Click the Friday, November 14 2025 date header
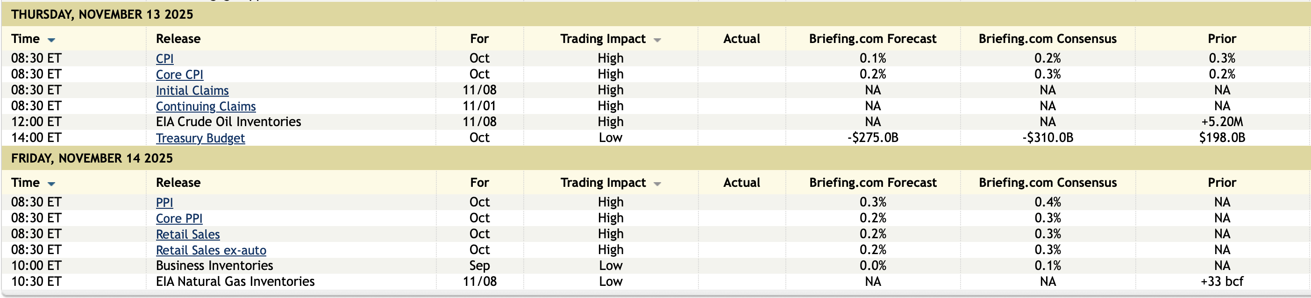1311x298 pixels. 92,158
